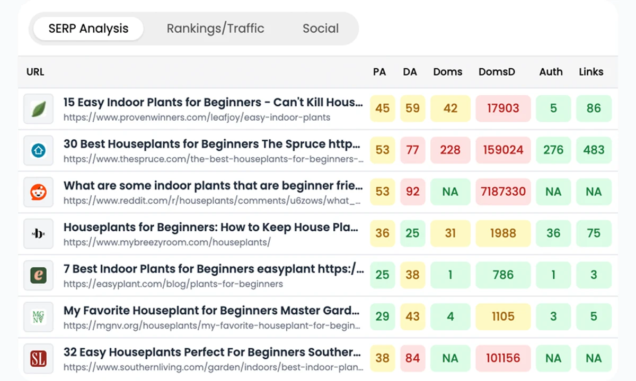Click DA value 92 for Reddit
Viewport: 636px width, 381px height.
point(412,192)
